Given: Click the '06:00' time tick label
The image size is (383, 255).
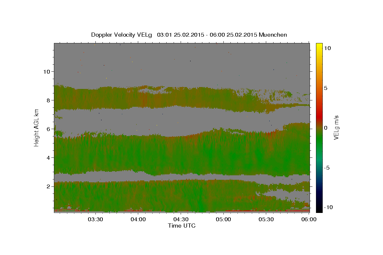Looking at the screenshot, I should (309, 220).
